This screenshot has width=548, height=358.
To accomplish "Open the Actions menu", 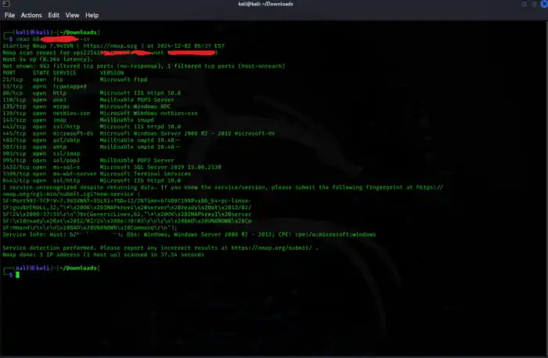I will tap(31, 16).
